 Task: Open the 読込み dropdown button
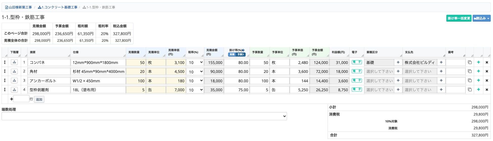481,18
